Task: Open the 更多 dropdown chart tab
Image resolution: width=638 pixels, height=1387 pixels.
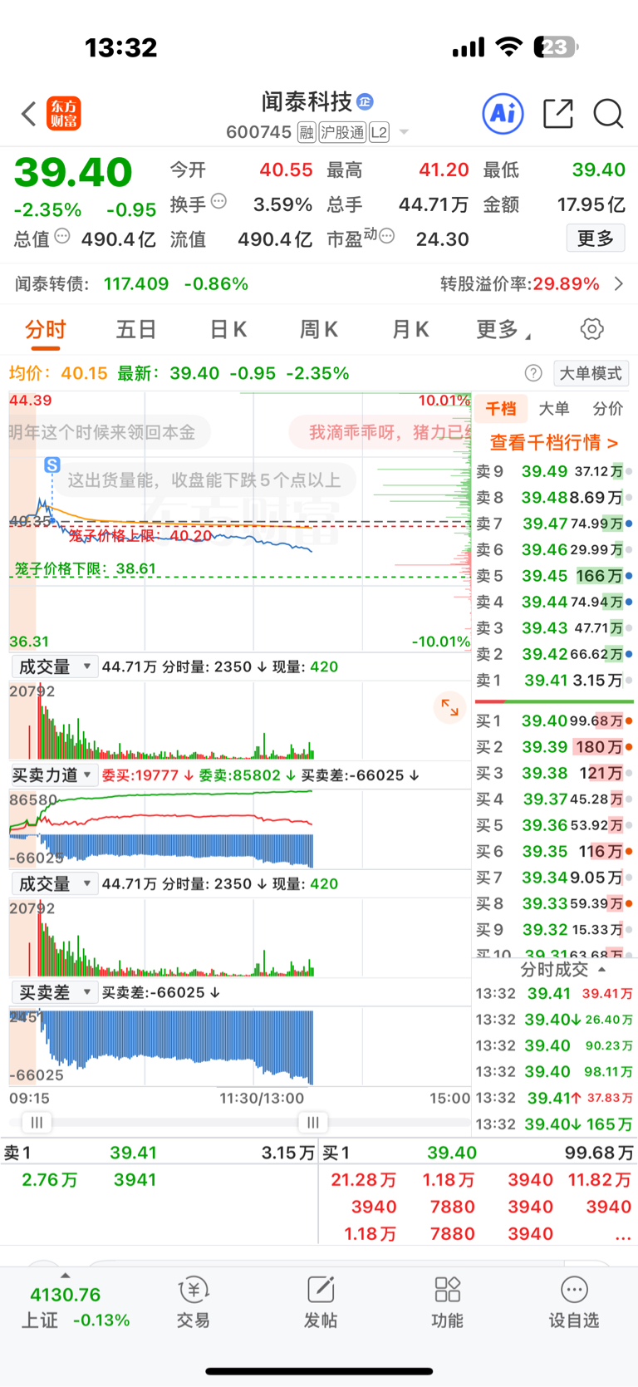Action: 503,330
